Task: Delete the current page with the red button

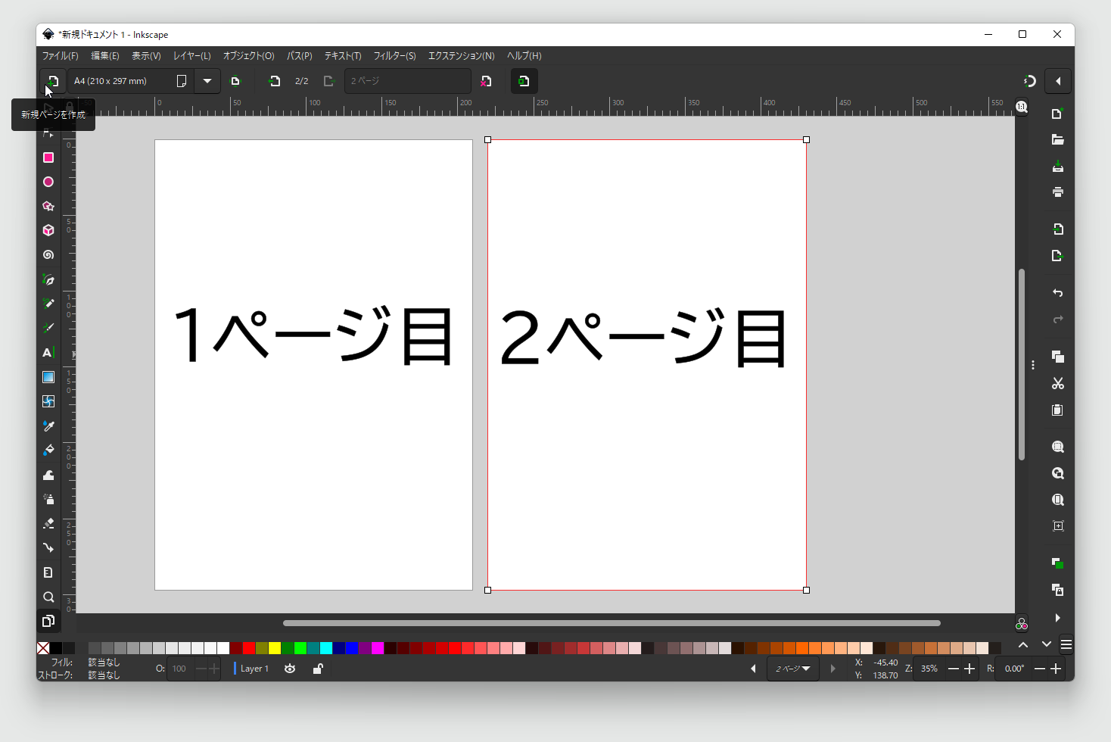Action: pos(485,81)
